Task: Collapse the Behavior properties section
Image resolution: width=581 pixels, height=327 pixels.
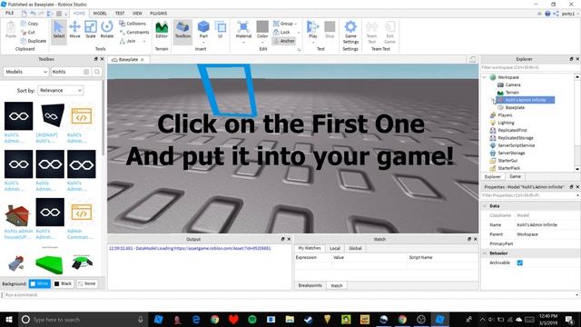Action: coord(485,253)
